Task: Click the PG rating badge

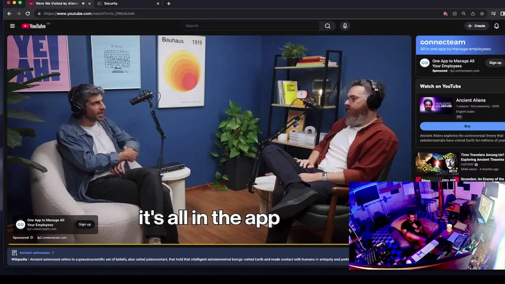Action: (x=459, y=117)
